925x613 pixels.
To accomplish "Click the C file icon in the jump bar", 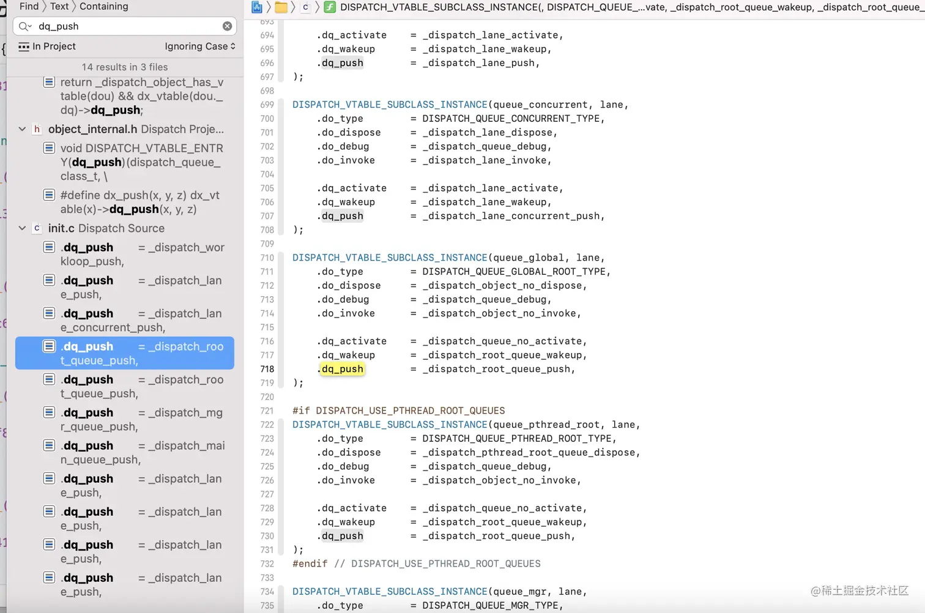I will [305, 7].
